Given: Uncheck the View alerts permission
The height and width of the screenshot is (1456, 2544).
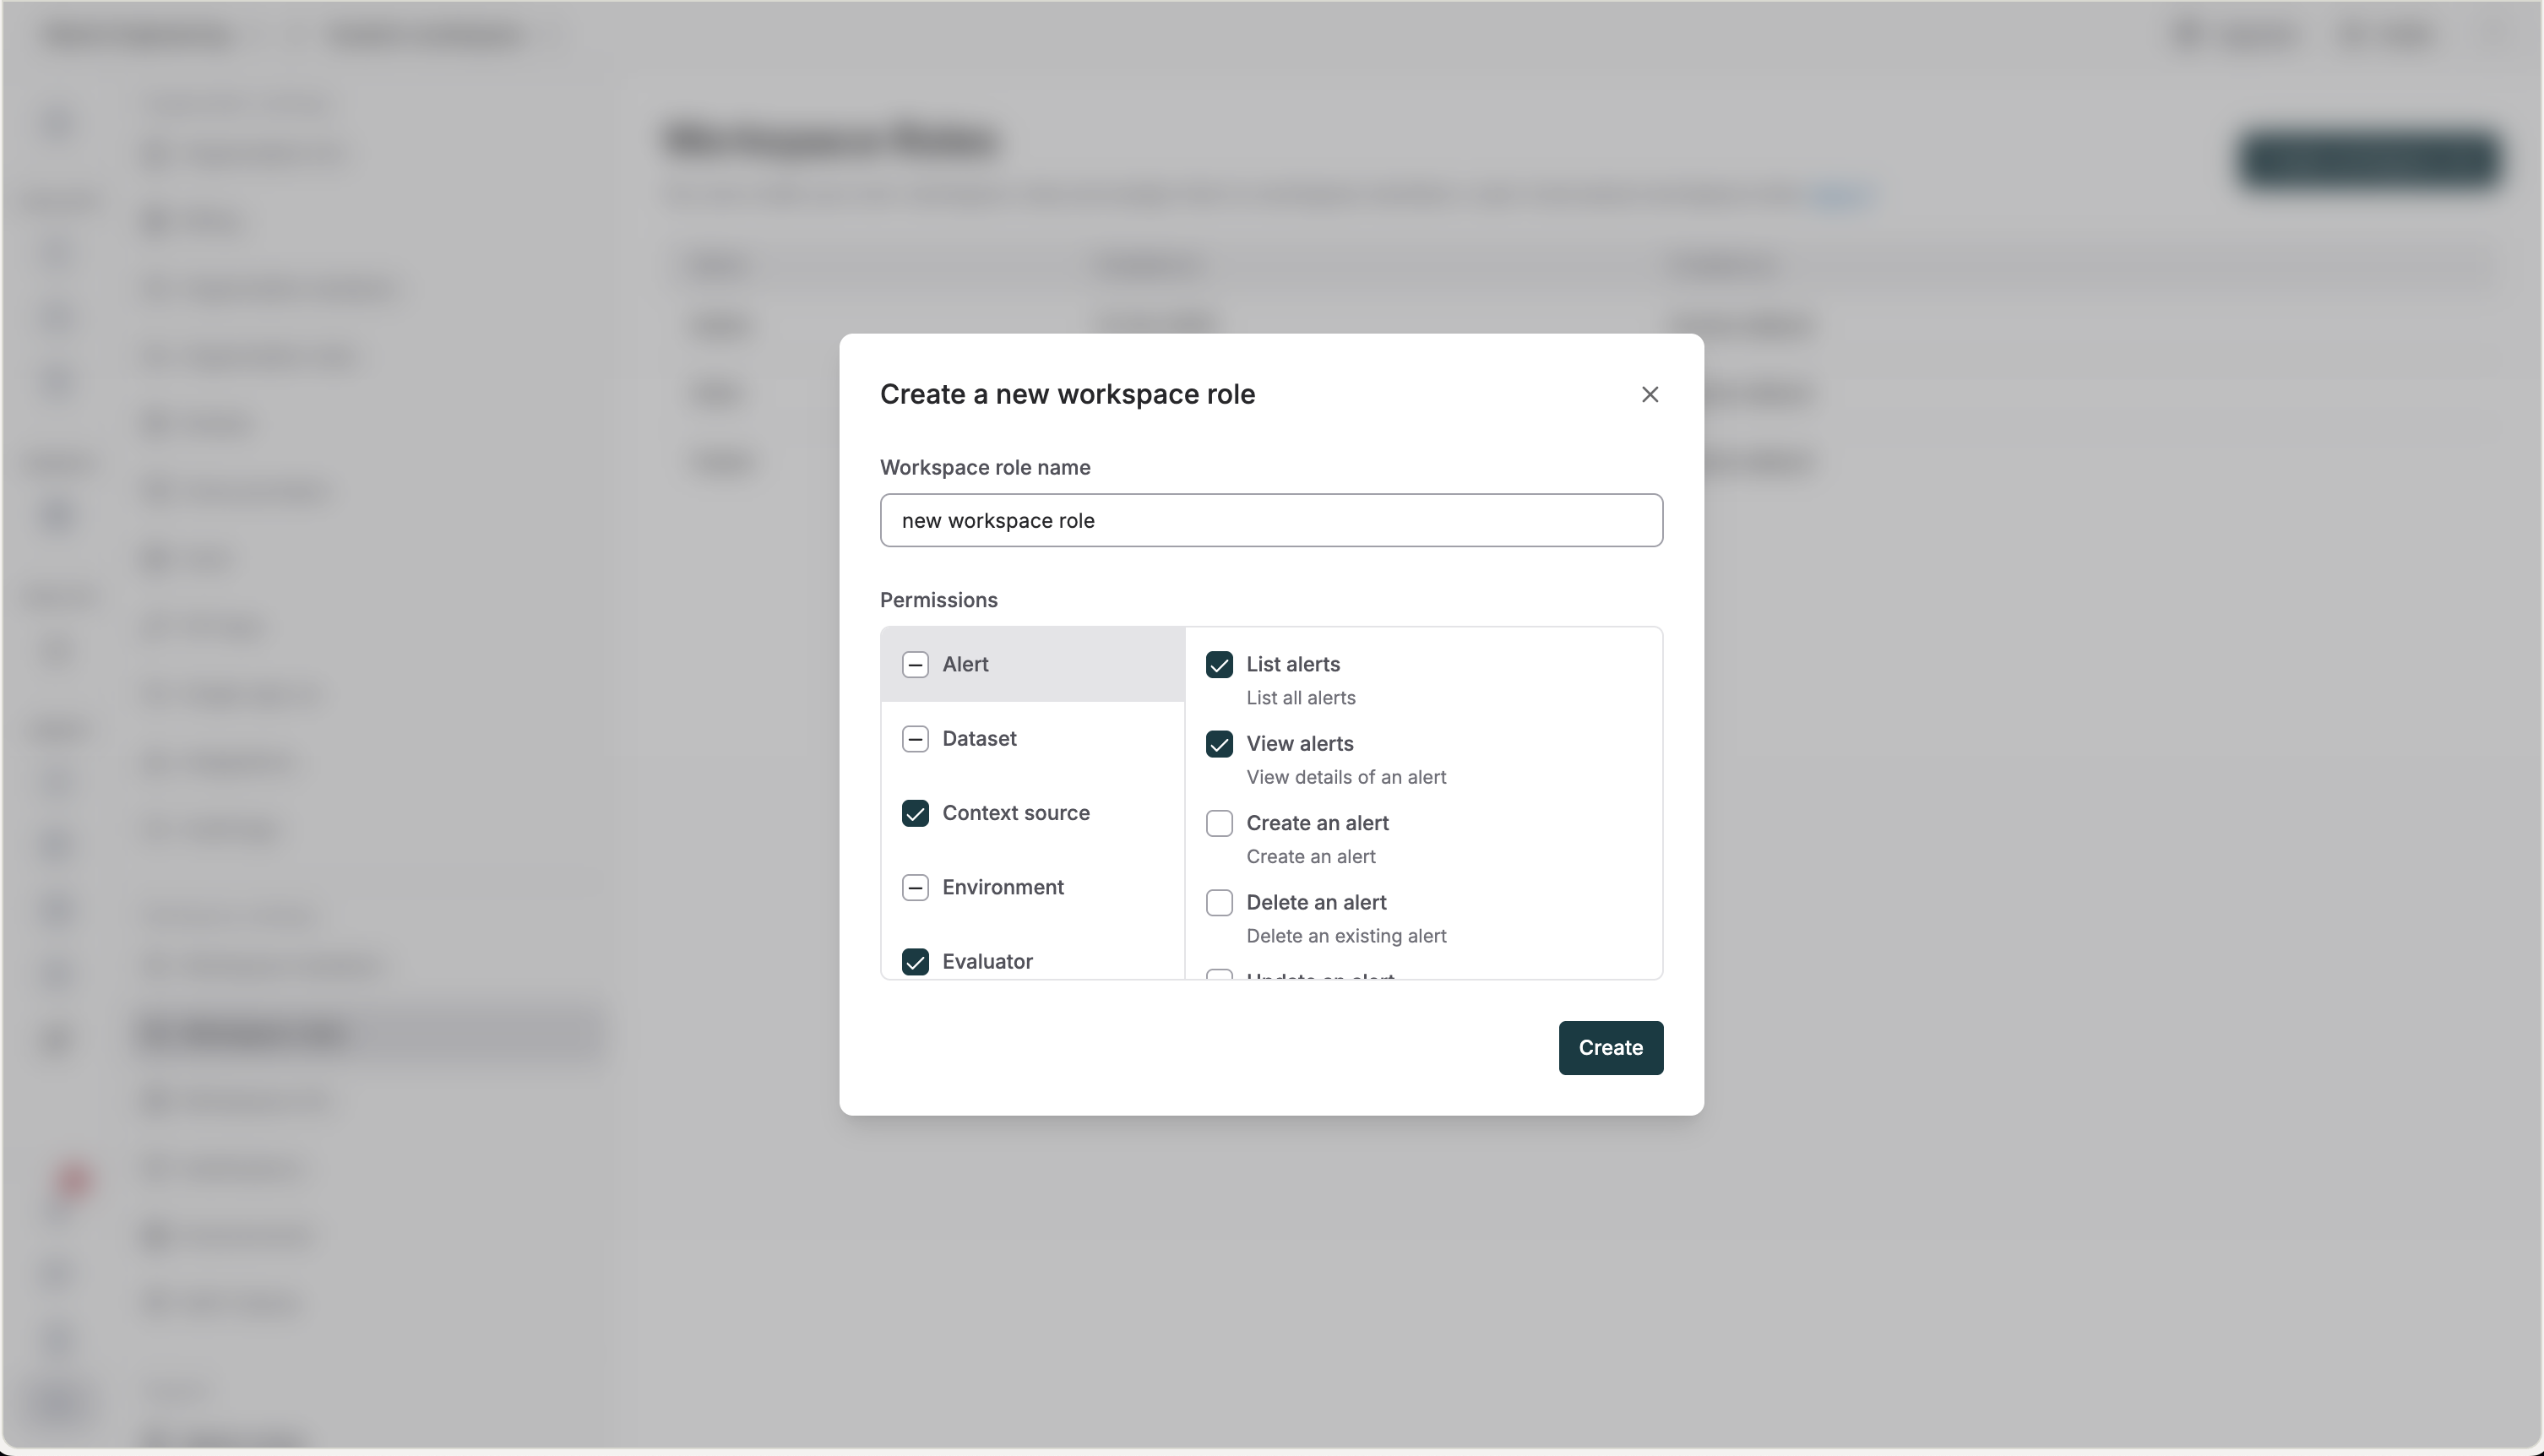Looking at the screenshot, I should click(x=1219, y=744).
